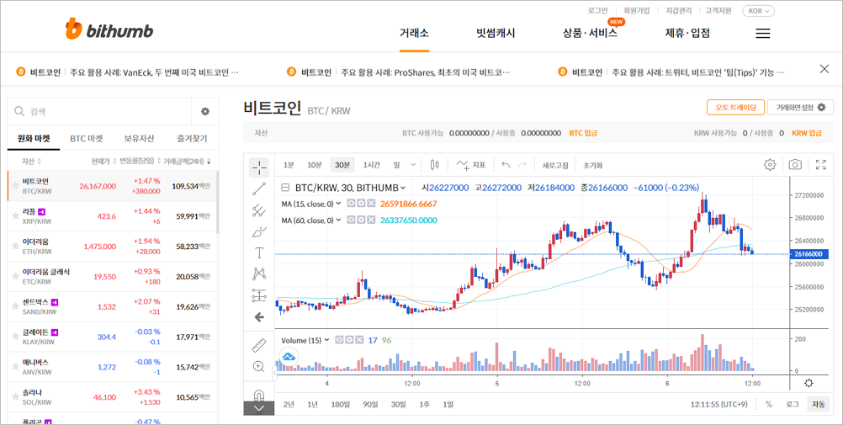Click the 오토 트레이딩 button

(x=735, y=108)
